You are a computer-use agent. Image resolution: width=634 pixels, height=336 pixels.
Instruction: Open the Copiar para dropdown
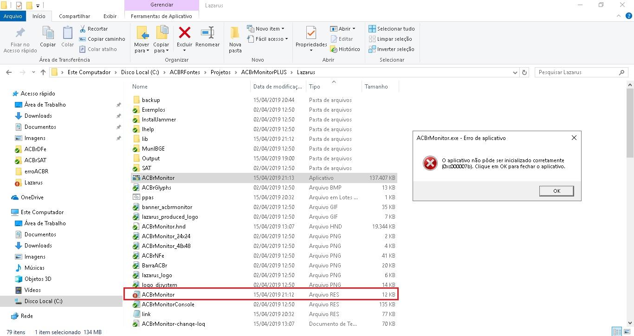click(x=162, y=48)
